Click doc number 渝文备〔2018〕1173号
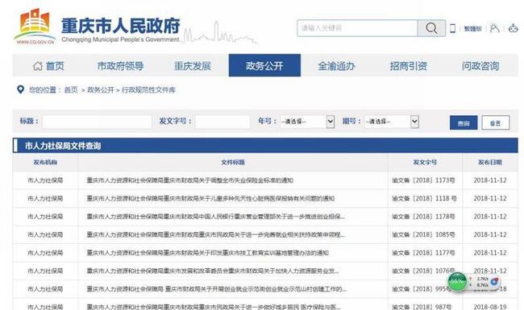524x310 pixels. pyautogui.click(x=423, y=180)
